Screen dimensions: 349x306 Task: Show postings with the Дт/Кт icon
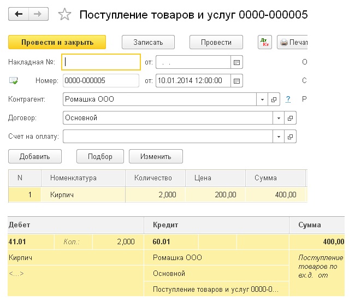(x=265, y=42)
